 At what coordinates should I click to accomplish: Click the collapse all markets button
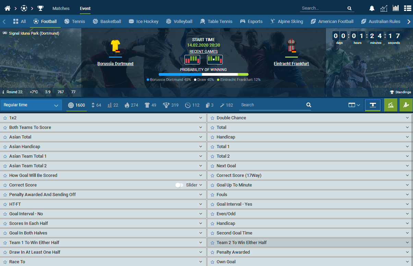(x=373, y=105)
